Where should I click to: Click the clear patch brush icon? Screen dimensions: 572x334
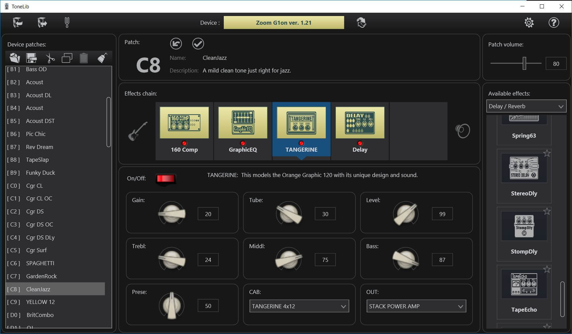point(102,58)
